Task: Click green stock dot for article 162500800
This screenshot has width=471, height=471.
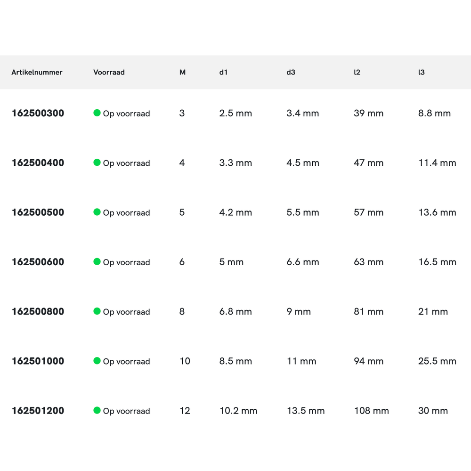Action: [x=97, y=311]
